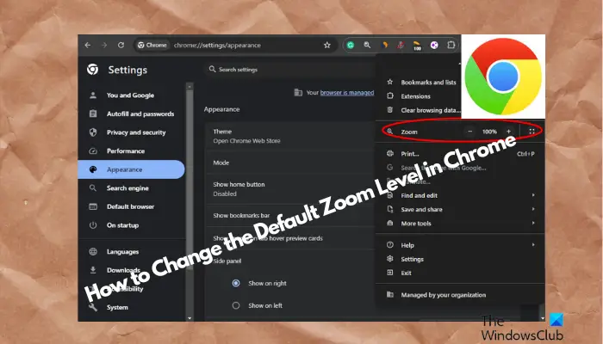
Task: Click the Chrome logo beside Settings title
Action: pos(92,70)
